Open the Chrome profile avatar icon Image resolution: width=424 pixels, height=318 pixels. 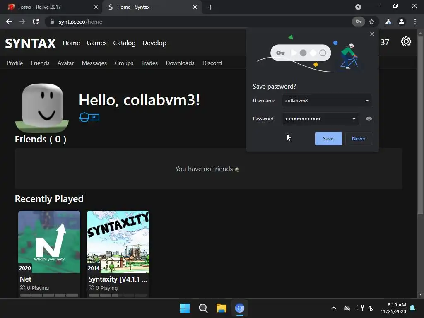tap(402, 22)
